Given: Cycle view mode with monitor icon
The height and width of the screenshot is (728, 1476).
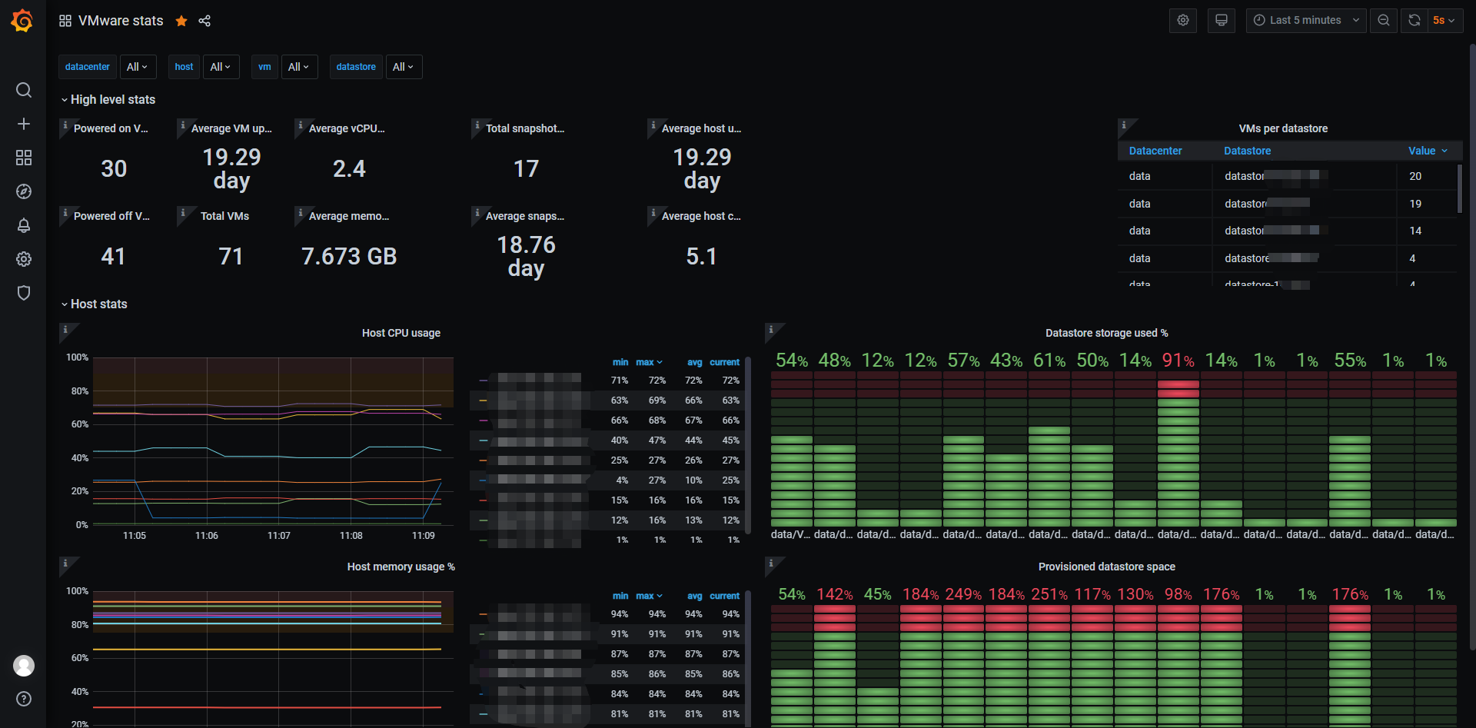Looking at the screenshot, I should 1222,21.
